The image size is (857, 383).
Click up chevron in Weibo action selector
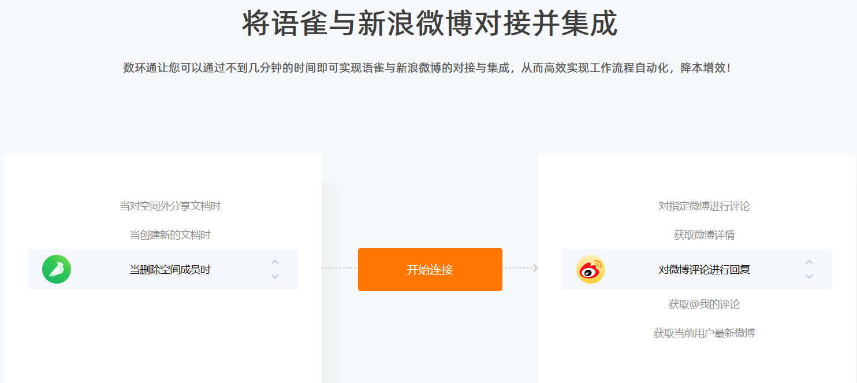point(809,262)
